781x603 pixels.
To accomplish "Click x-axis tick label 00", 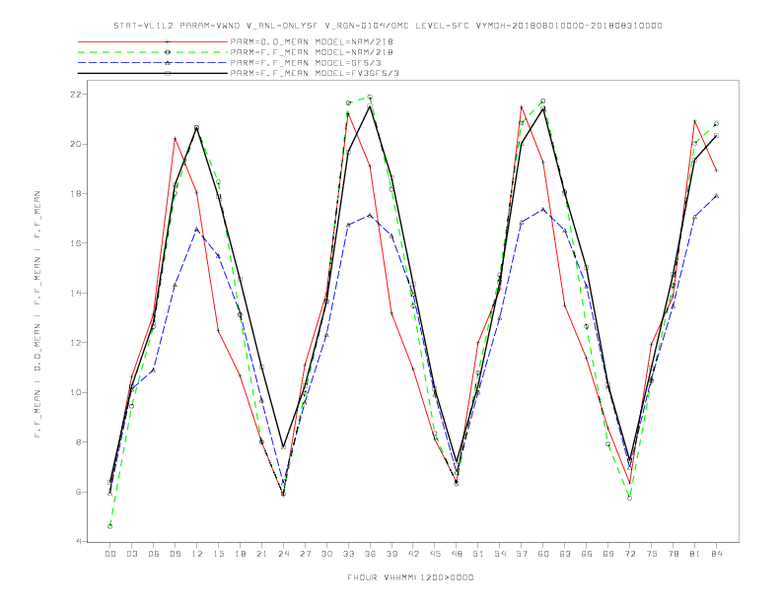I will [x=110, y=554].
